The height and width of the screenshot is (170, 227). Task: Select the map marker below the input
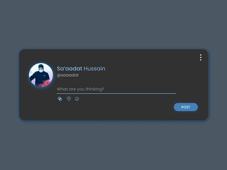69,99
